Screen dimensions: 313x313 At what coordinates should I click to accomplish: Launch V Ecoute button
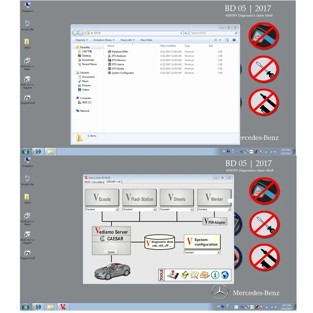click(102, 198)
